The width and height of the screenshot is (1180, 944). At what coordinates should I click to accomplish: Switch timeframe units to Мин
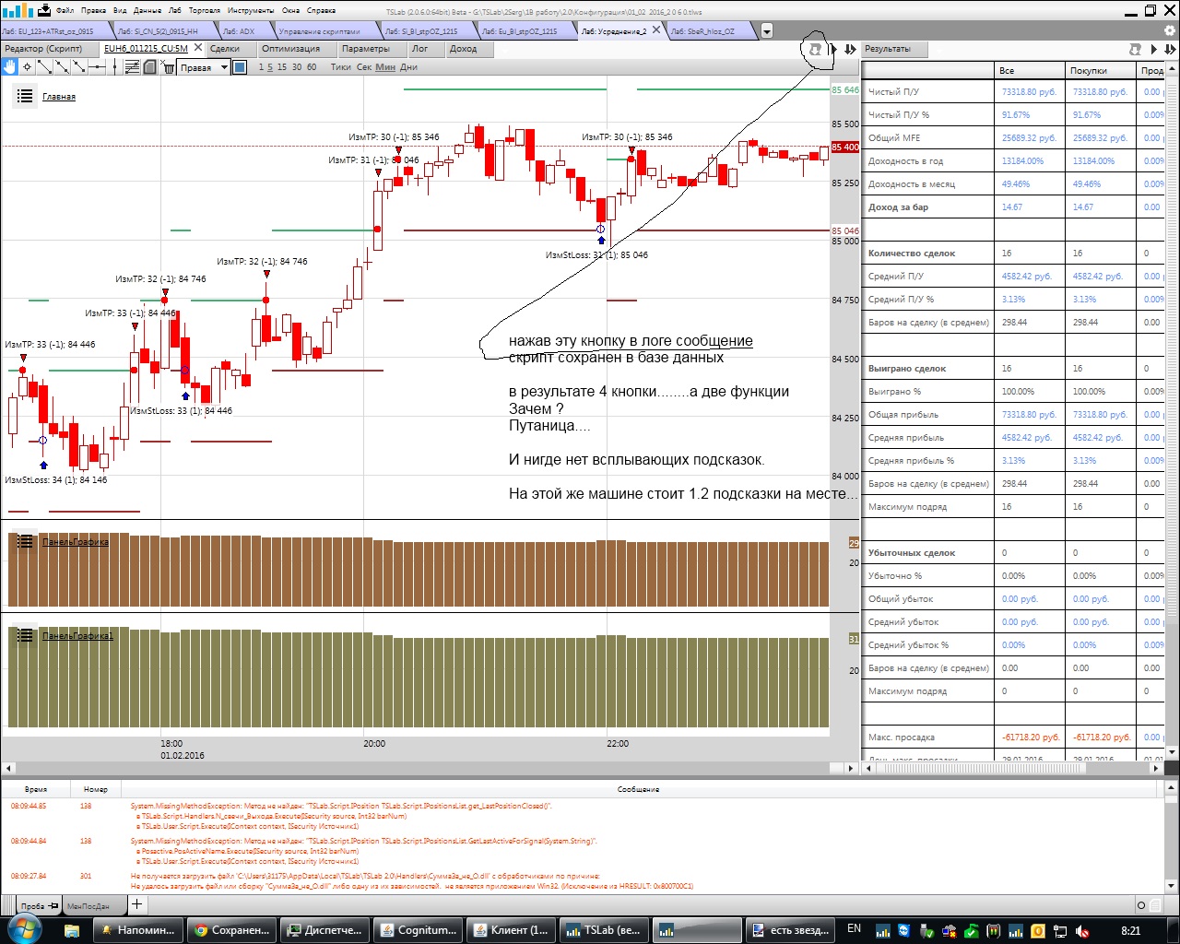point(385,66)
